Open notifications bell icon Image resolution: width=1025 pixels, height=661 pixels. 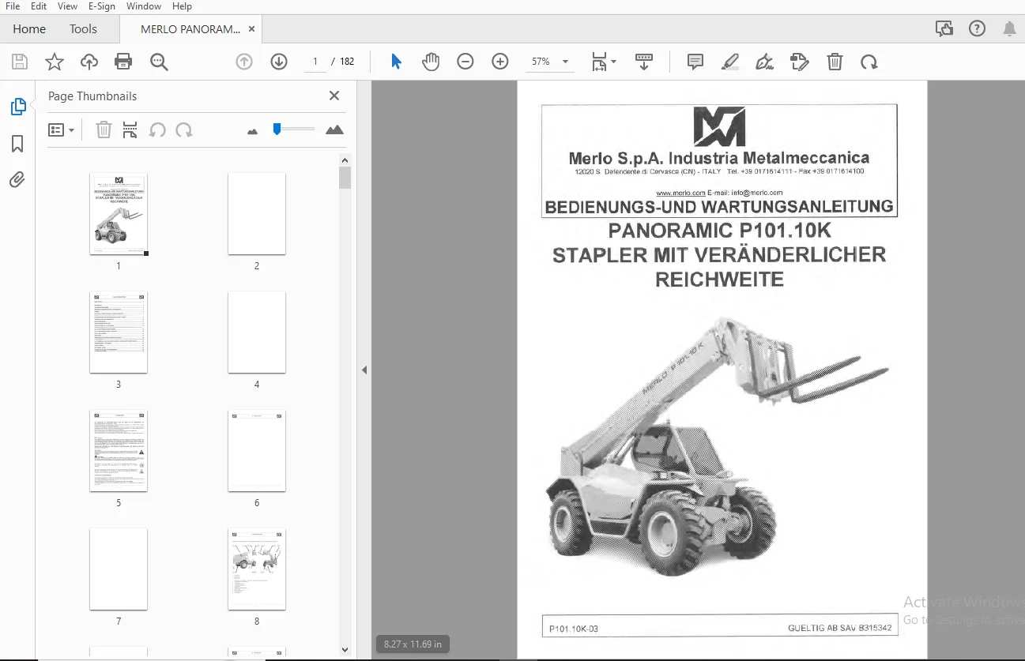[1009, 29]
